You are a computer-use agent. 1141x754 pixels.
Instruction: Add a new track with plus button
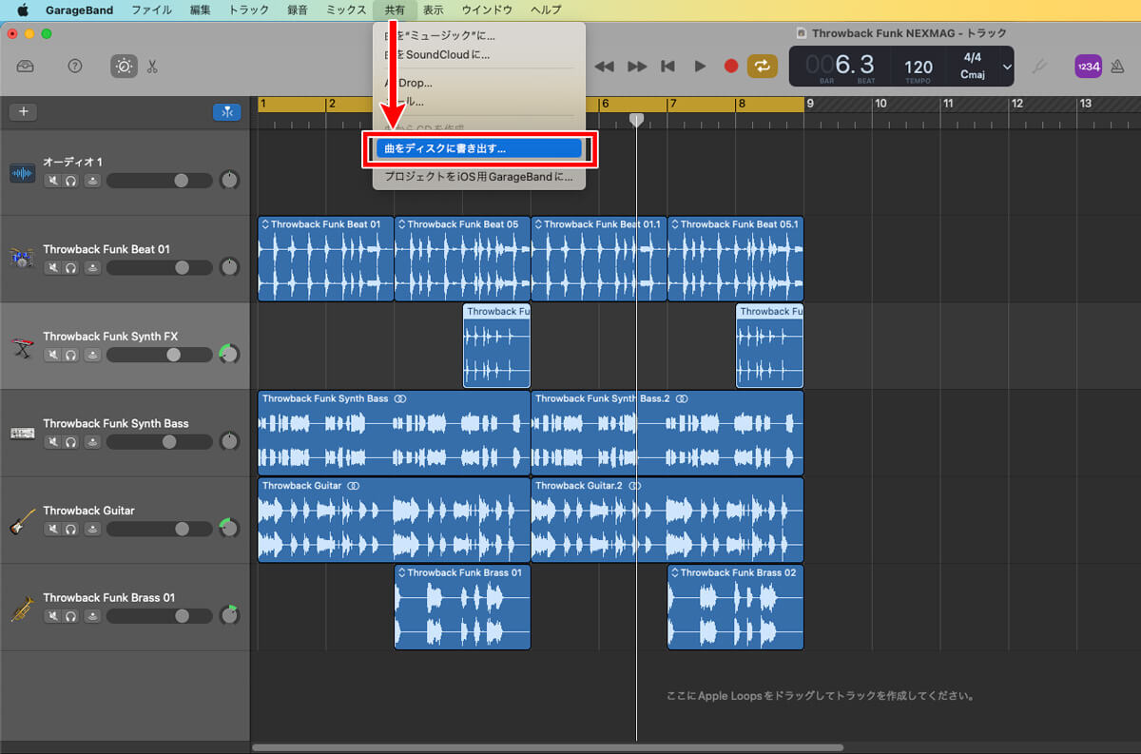[24, 111]
